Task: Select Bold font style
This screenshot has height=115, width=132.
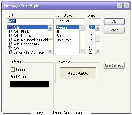Action: tap(68, 36)
